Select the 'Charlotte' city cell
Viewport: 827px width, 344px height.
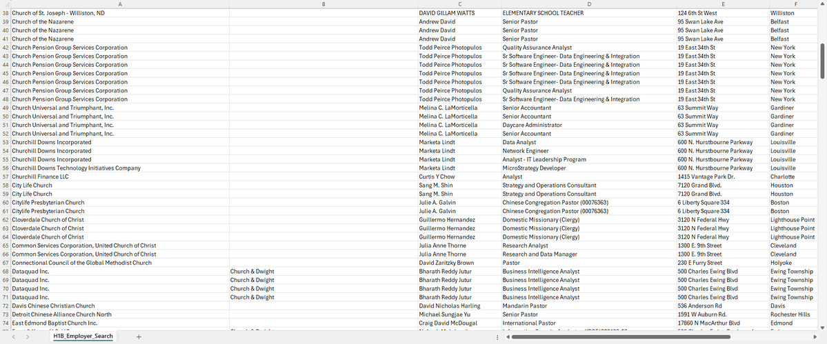pyautogui.click(x=795, y=176)
